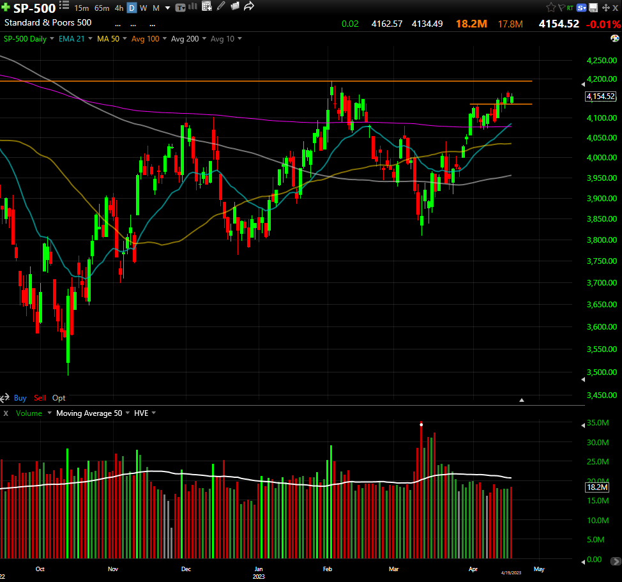The image size is (622, 582).
Task: Click the 4154.52 last price in header
Action: point(559,24)
